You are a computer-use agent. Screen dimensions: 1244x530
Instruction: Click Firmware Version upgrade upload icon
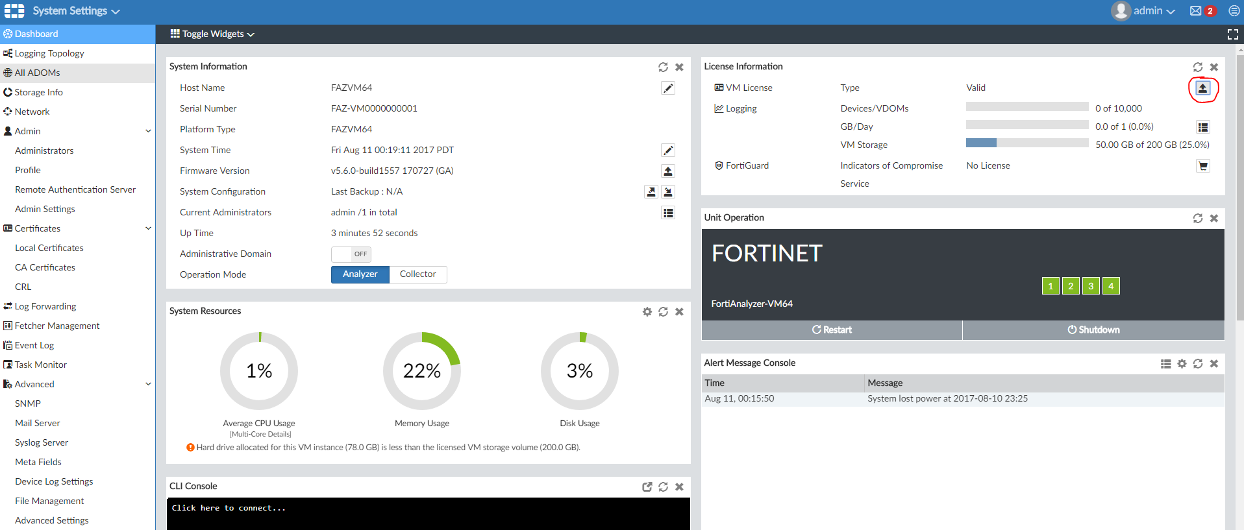tap(668, 171)
